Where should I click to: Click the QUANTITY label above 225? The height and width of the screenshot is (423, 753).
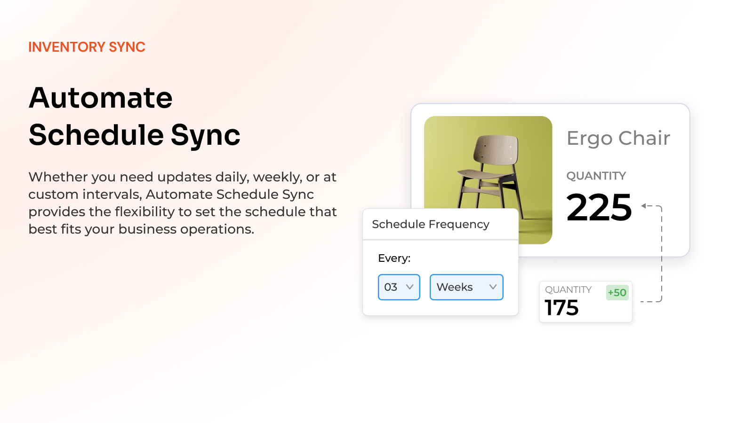click(x=596, y=176)
